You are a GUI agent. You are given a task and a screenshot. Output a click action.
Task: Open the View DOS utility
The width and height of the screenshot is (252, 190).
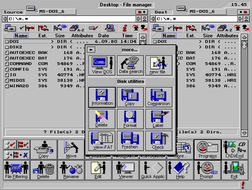point(102,65)
